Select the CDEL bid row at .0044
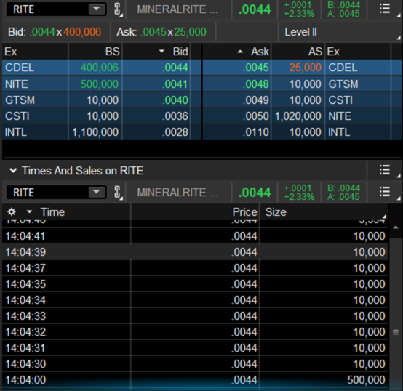 click(102, 68)
